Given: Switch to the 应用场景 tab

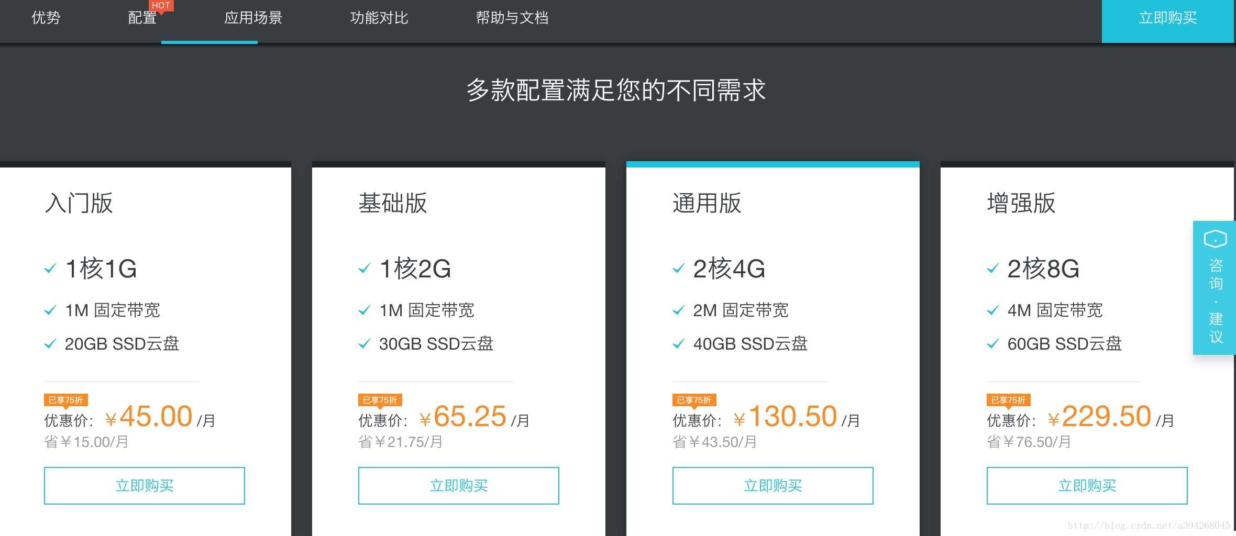Looking at the screenshot, I should click(x=252, y=18).
